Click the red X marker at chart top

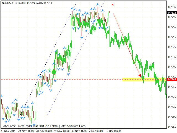[112, 5]
